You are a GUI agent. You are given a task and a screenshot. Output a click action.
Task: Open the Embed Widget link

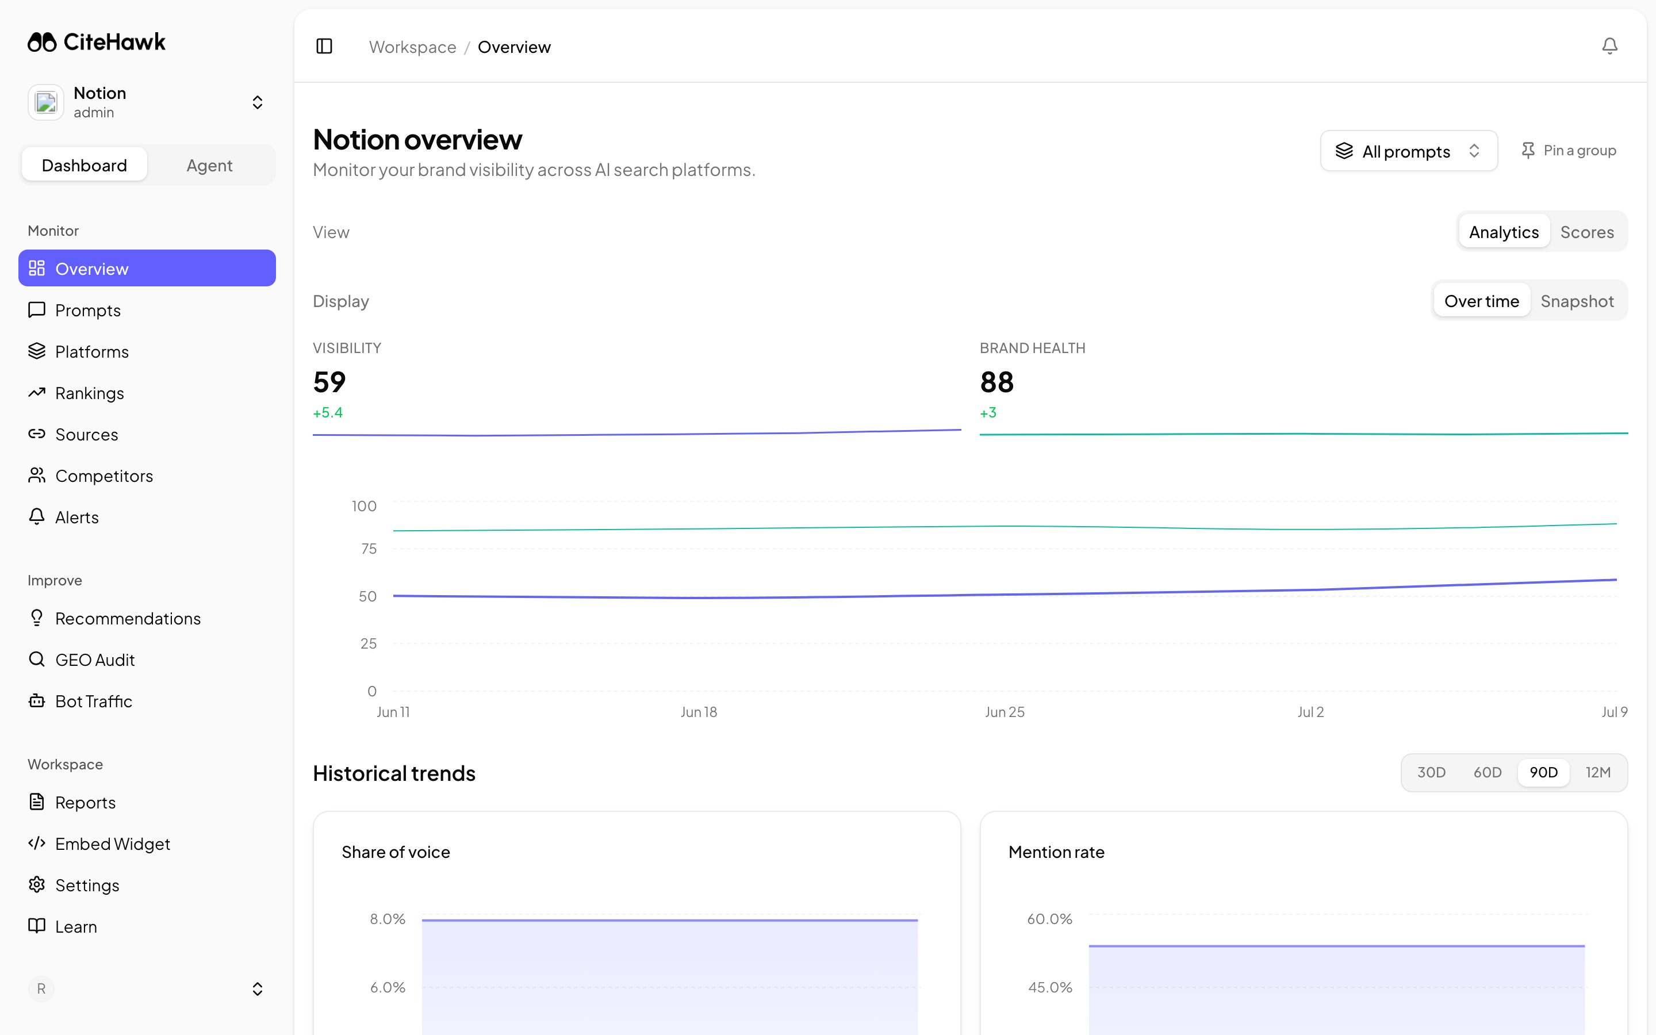(147, 844)
